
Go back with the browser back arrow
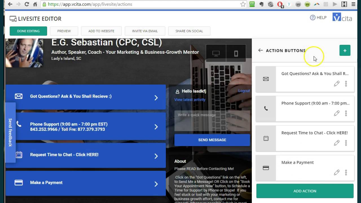coord(10,4)
